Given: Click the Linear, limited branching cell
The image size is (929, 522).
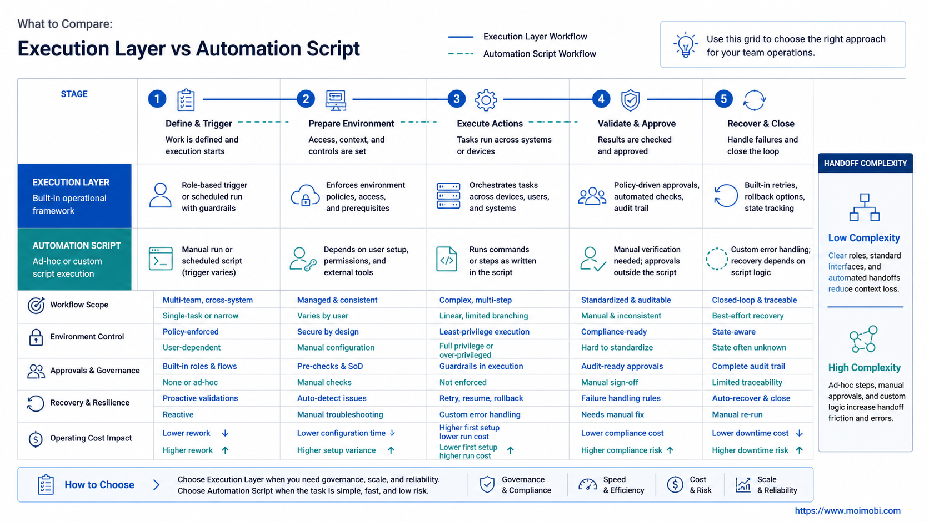Looking at the screenshot, I should 483,316.
